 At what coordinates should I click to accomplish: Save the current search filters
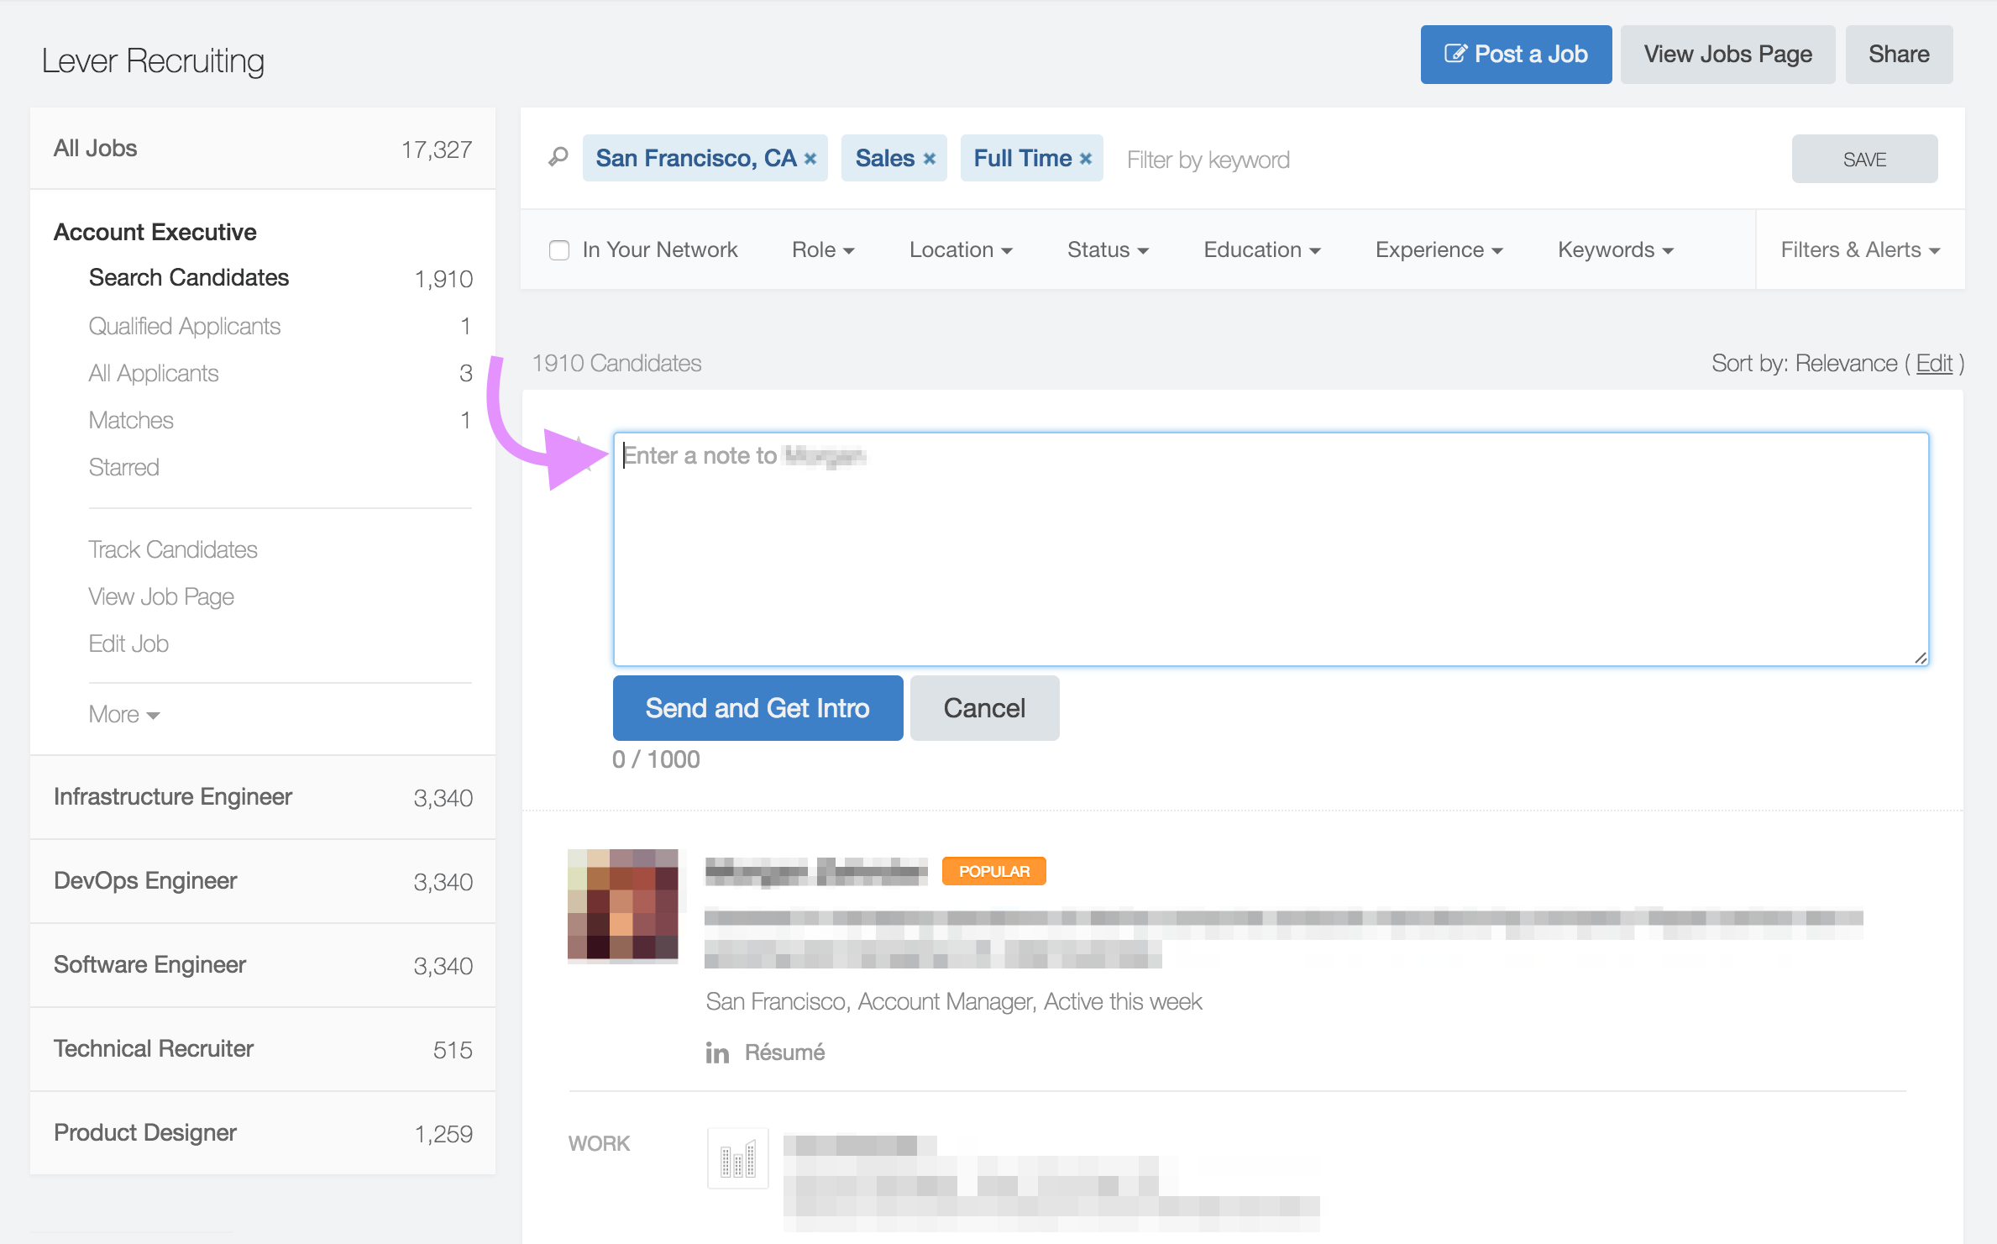tap(1864, 159)
